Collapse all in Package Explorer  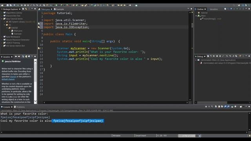(x=23, y=9)
